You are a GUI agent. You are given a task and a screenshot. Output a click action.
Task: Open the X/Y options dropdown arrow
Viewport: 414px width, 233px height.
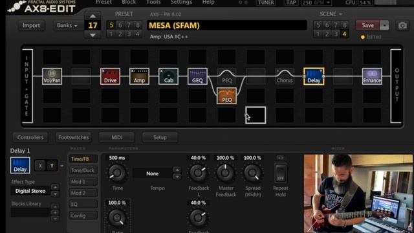pos(62,166)
